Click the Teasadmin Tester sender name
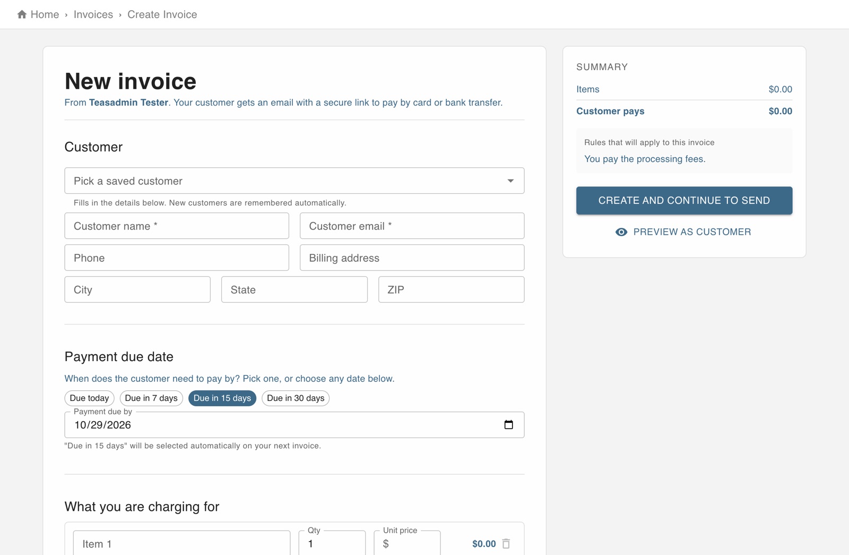Image resolution: width=849 pixels, height=555 pixels. click(128, 103)
